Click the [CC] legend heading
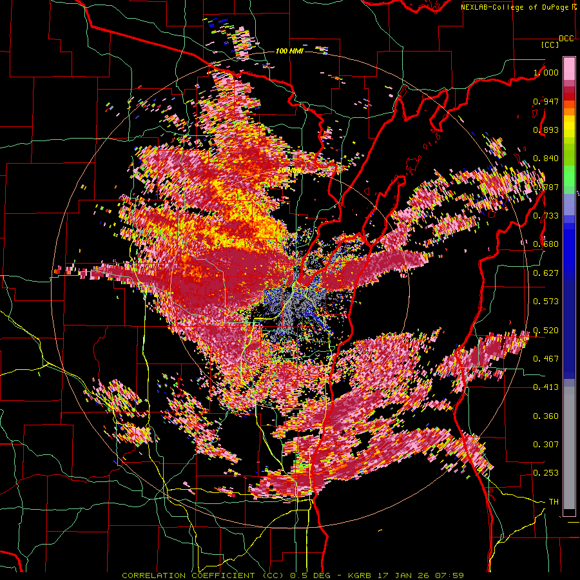Image resolution: width=580 pixels, height=580 pixels. click(550, 44)
